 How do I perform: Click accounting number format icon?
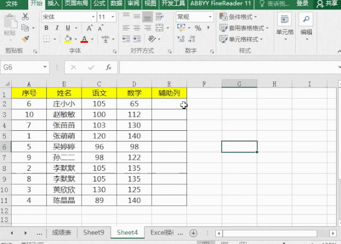[181, 28]
